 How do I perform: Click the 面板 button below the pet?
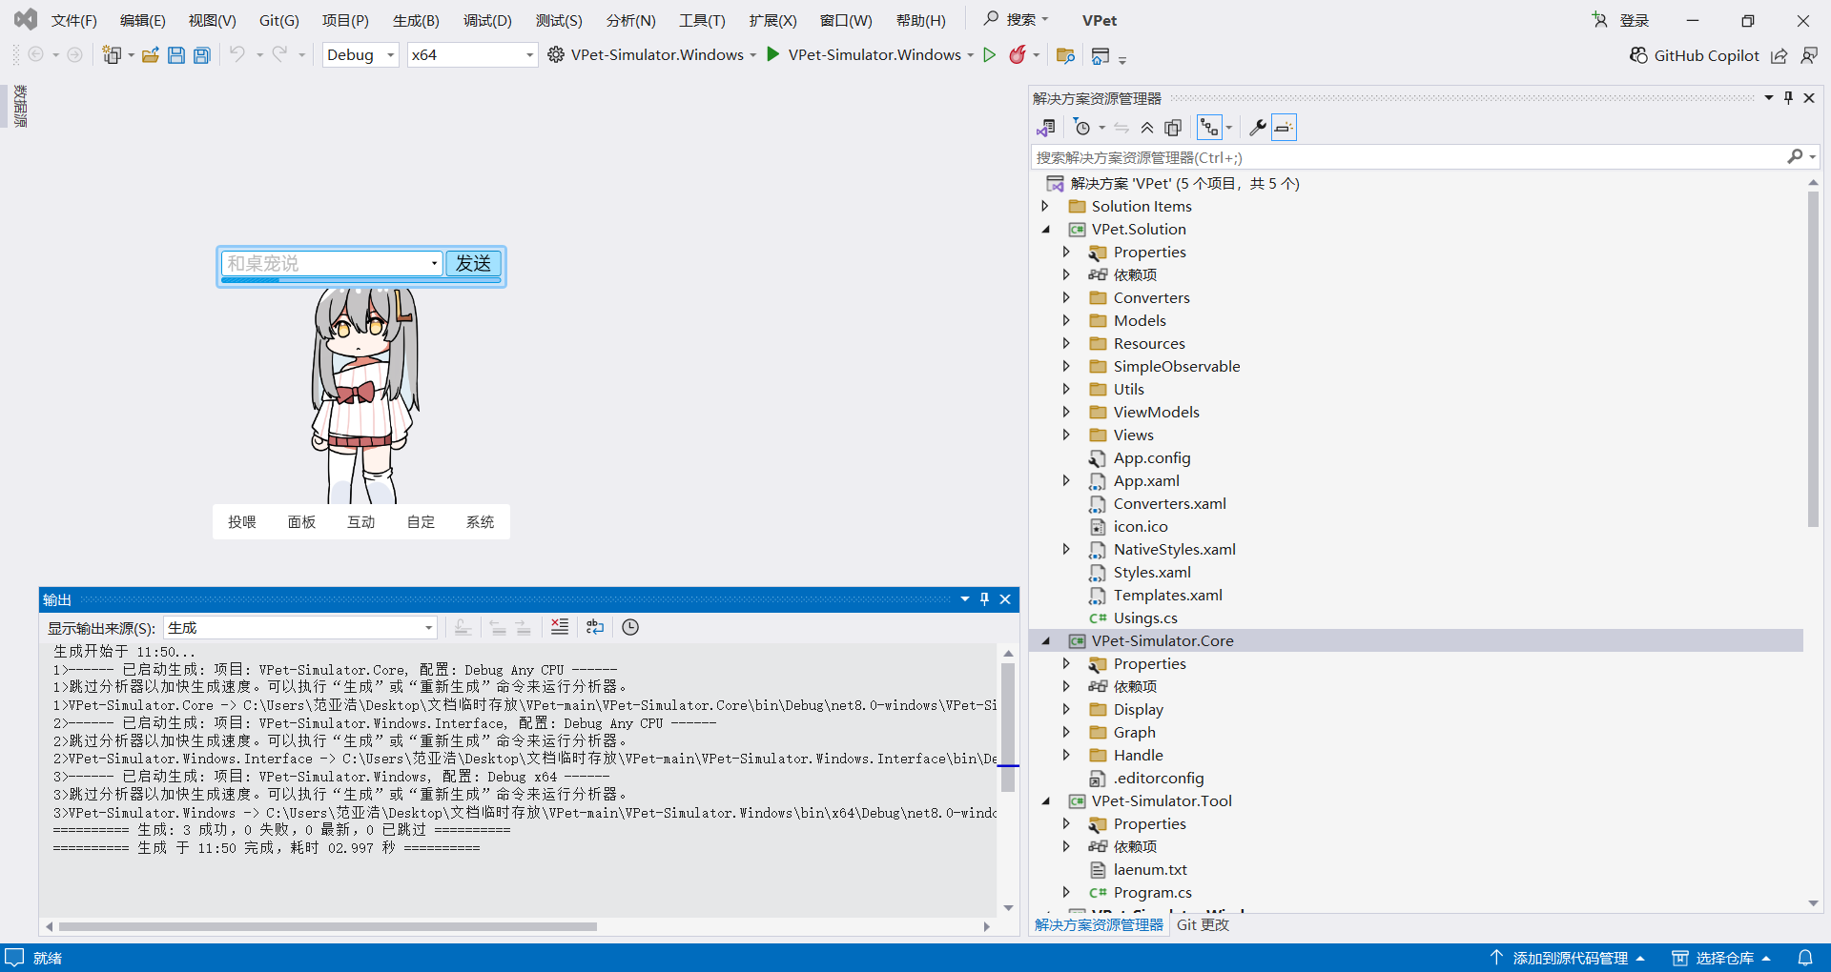coord(301,521)
